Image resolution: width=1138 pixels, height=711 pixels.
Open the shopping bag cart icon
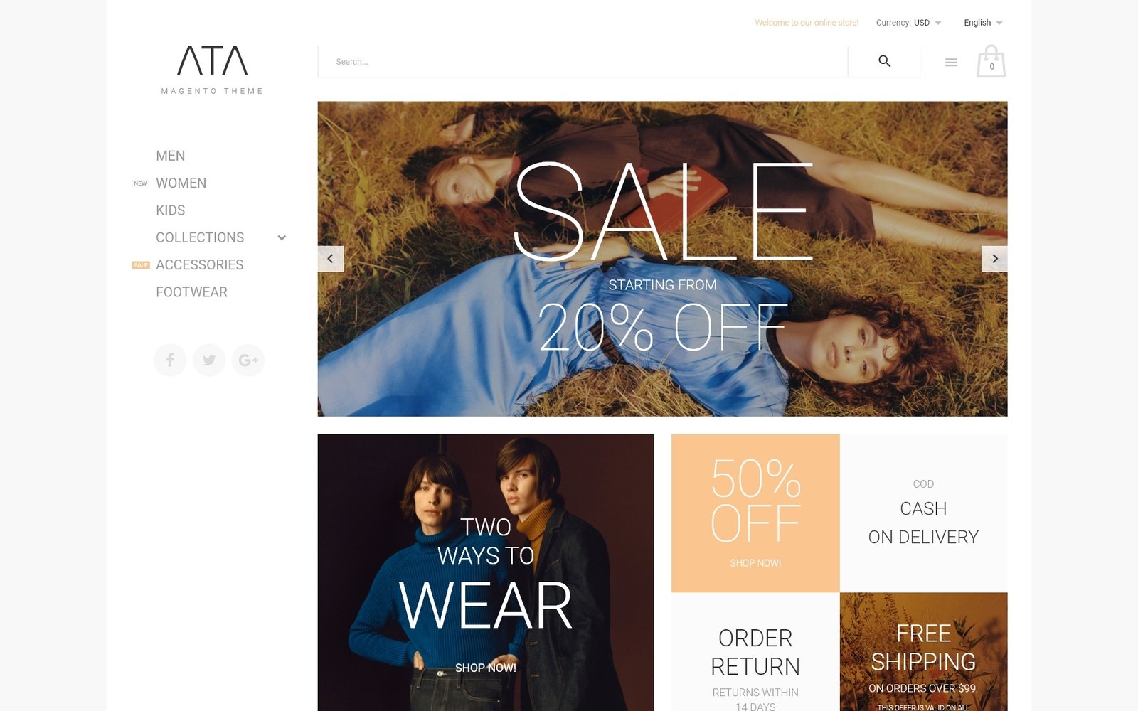point(991,61)
